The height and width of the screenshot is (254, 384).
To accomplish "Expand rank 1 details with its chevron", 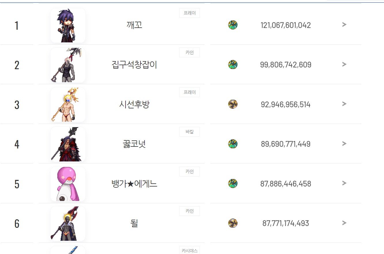I will click(x=344, y=25).
